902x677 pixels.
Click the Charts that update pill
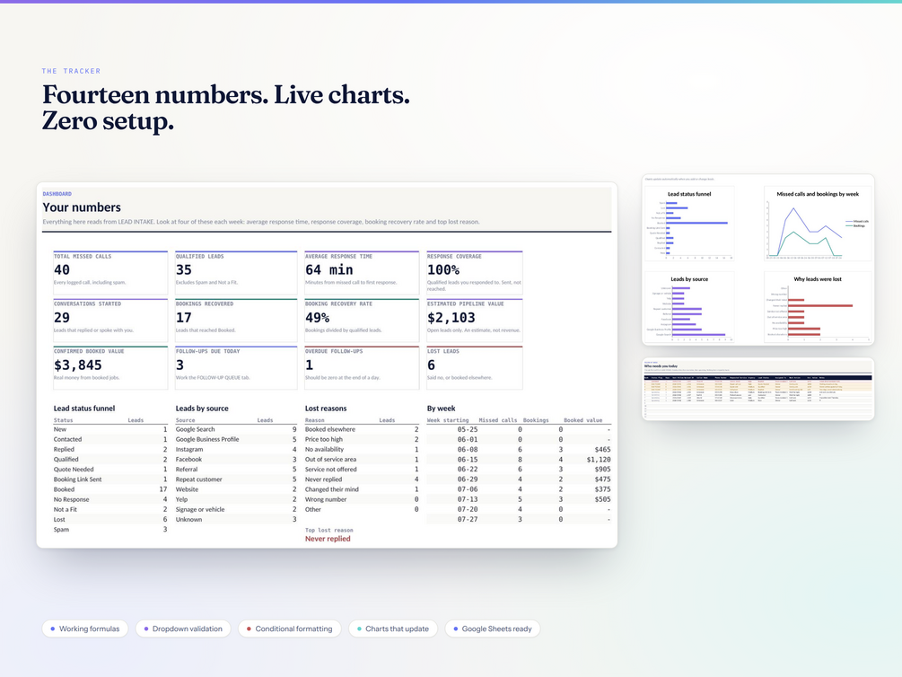(x=393, y=629)
